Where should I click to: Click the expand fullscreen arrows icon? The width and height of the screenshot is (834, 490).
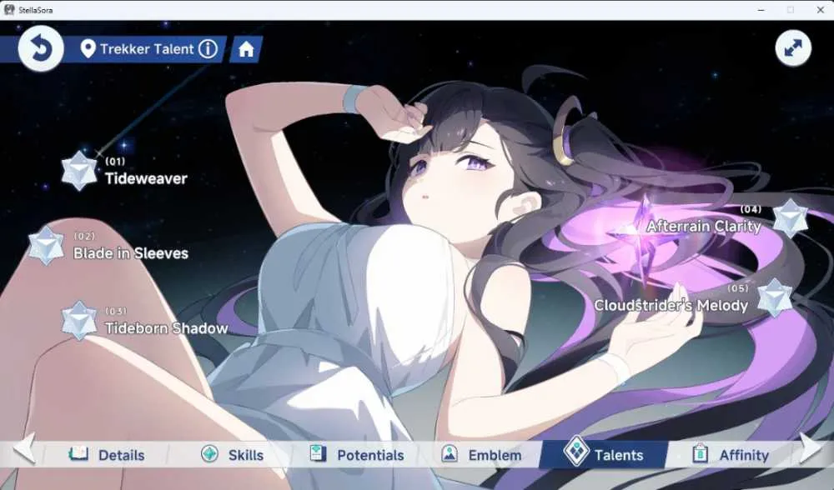[x=793, y=48]
